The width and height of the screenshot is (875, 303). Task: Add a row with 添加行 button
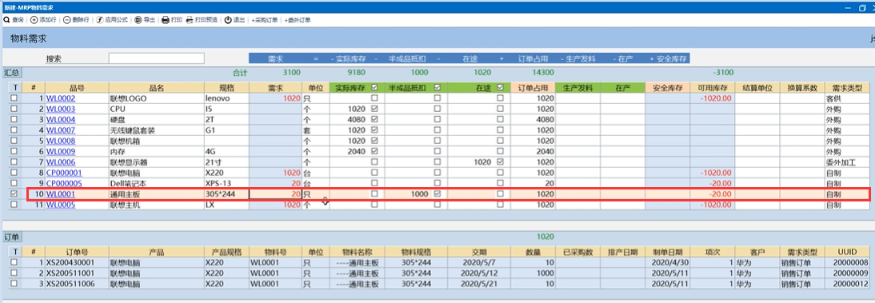coord(43,20)
